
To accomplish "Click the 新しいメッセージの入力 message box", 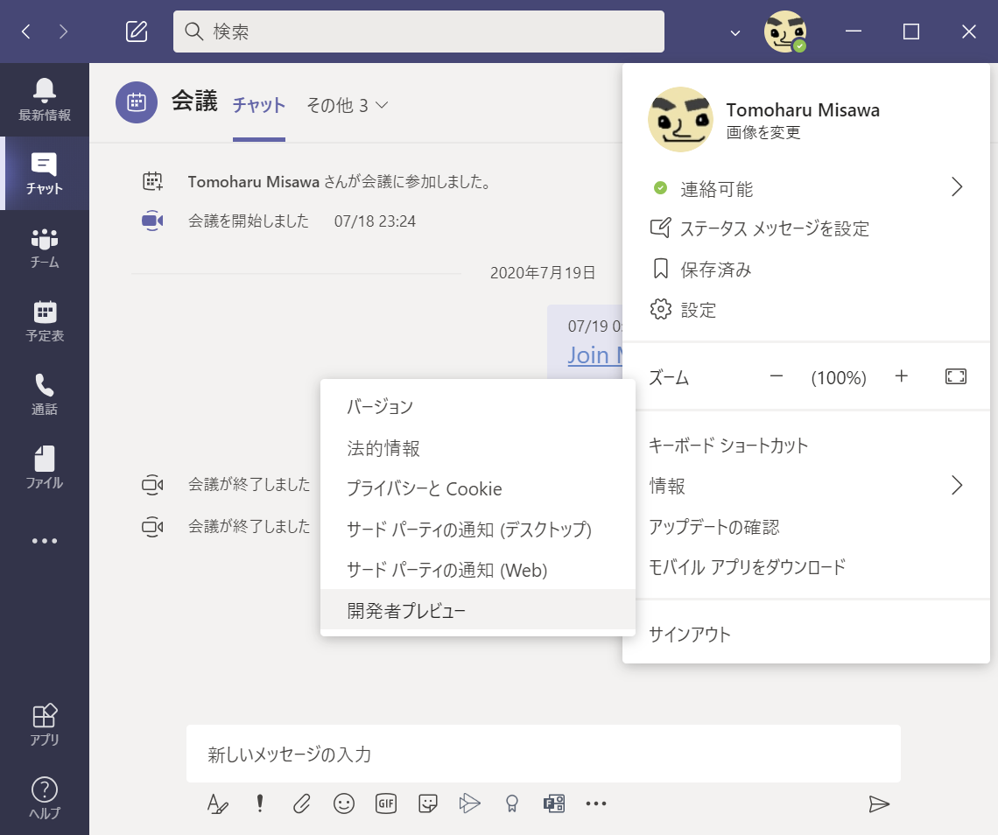I will [543, 754].
